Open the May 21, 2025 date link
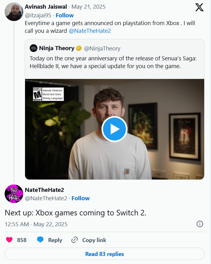The image size is (211, 264). (x=88, y=7)
